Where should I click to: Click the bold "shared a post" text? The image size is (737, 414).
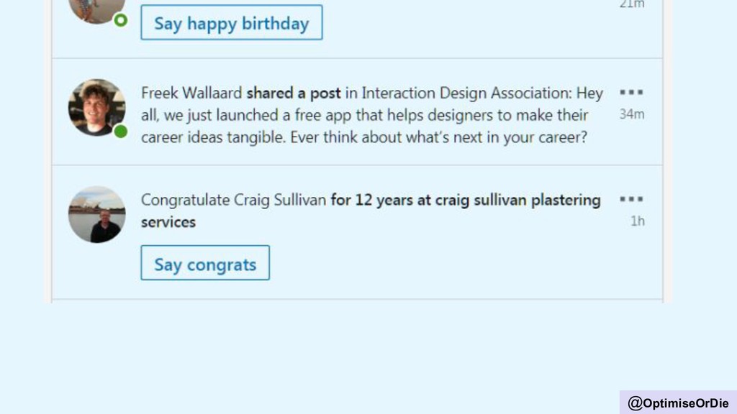[x=294, y=93]
